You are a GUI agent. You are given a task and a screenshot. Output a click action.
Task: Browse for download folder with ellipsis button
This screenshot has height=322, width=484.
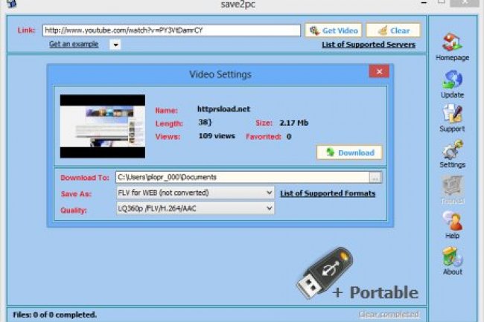[x=375, y=178]
